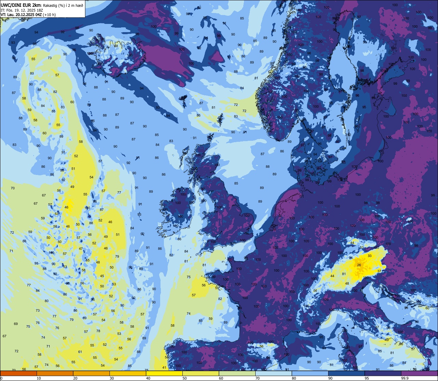Pick the dark orange 0–10 legend segment

click(18, 373)
